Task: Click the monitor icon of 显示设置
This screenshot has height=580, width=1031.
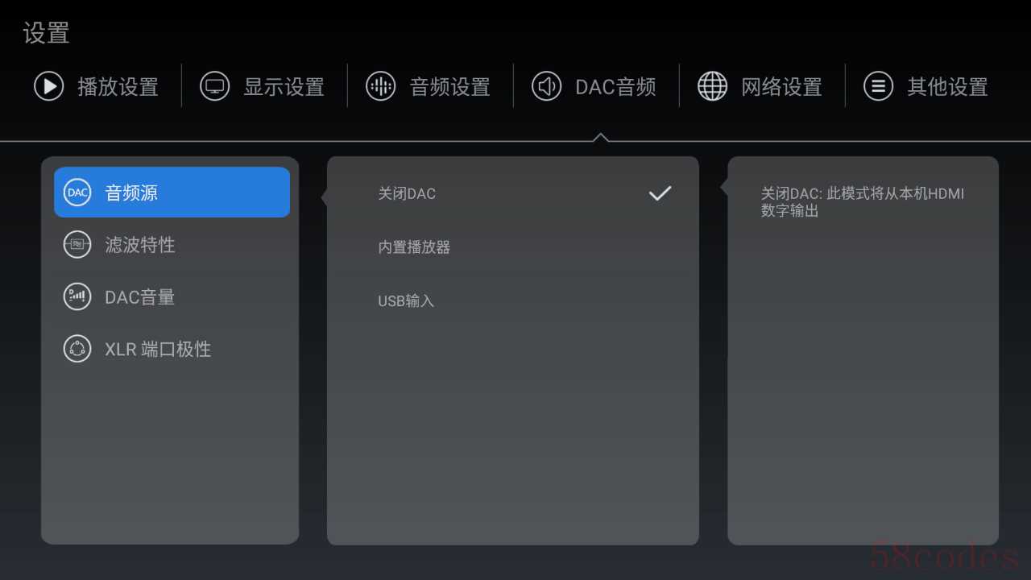Action: (x=214, y=86)
